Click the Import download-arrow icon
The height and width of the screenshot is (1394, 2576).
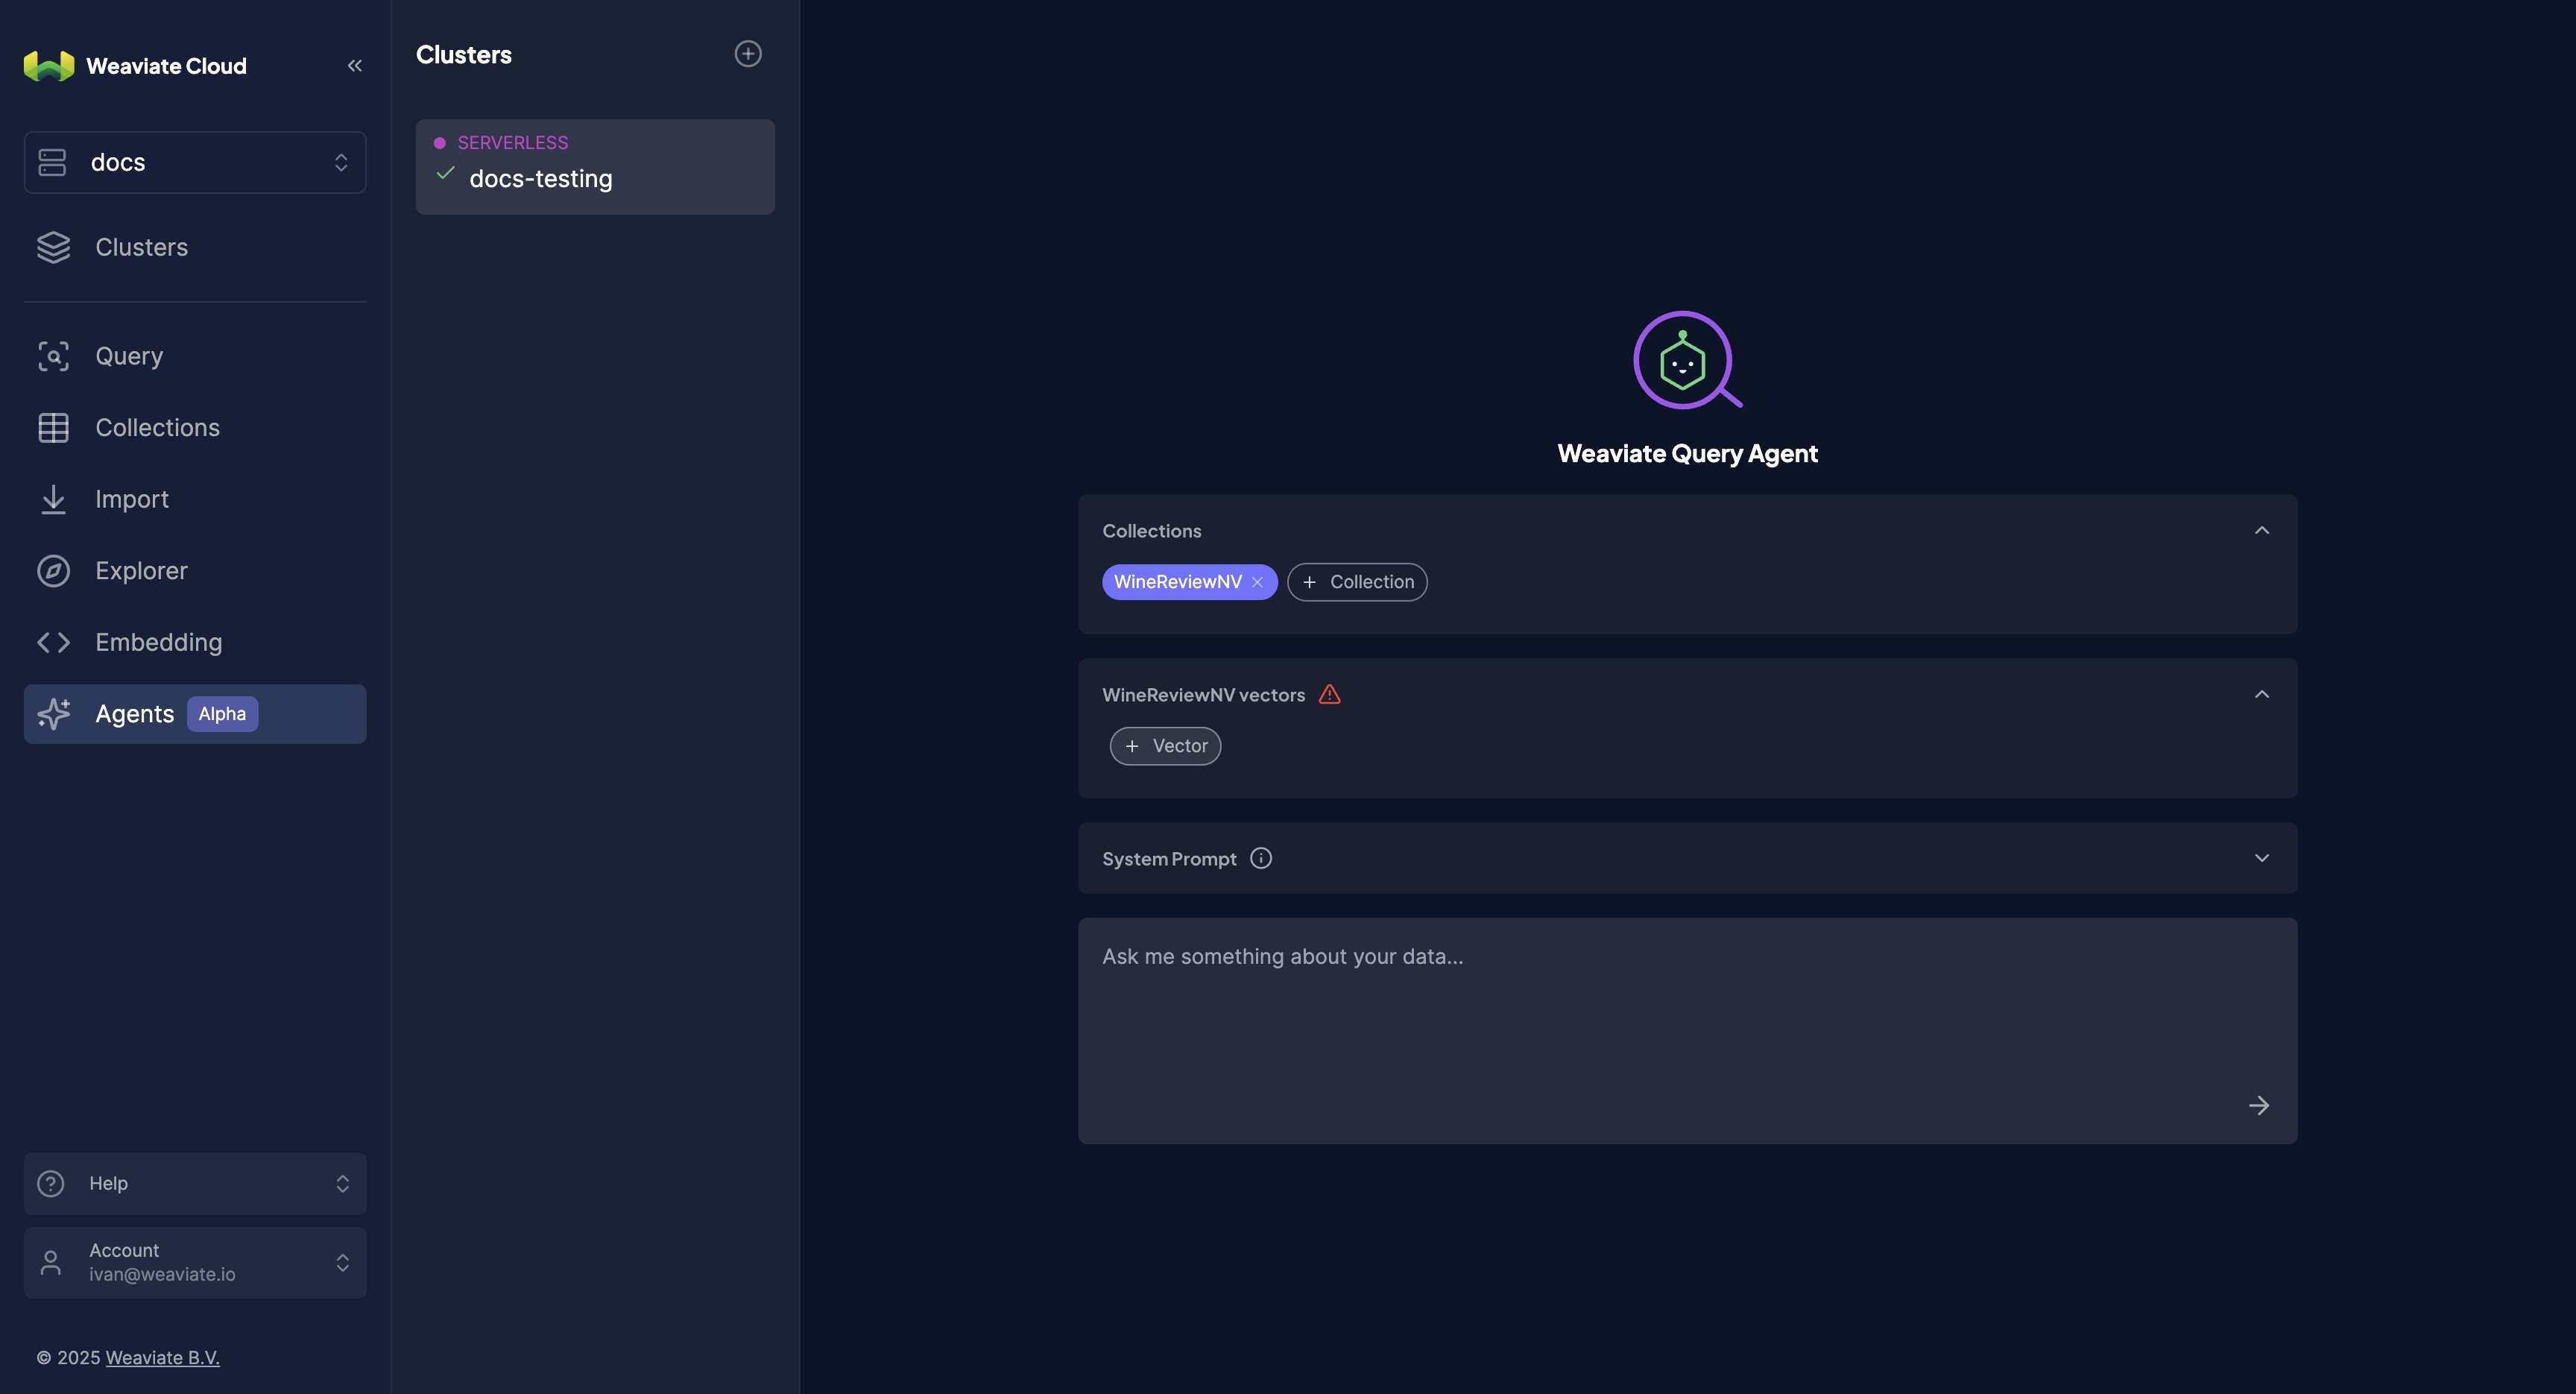point(53,499)
